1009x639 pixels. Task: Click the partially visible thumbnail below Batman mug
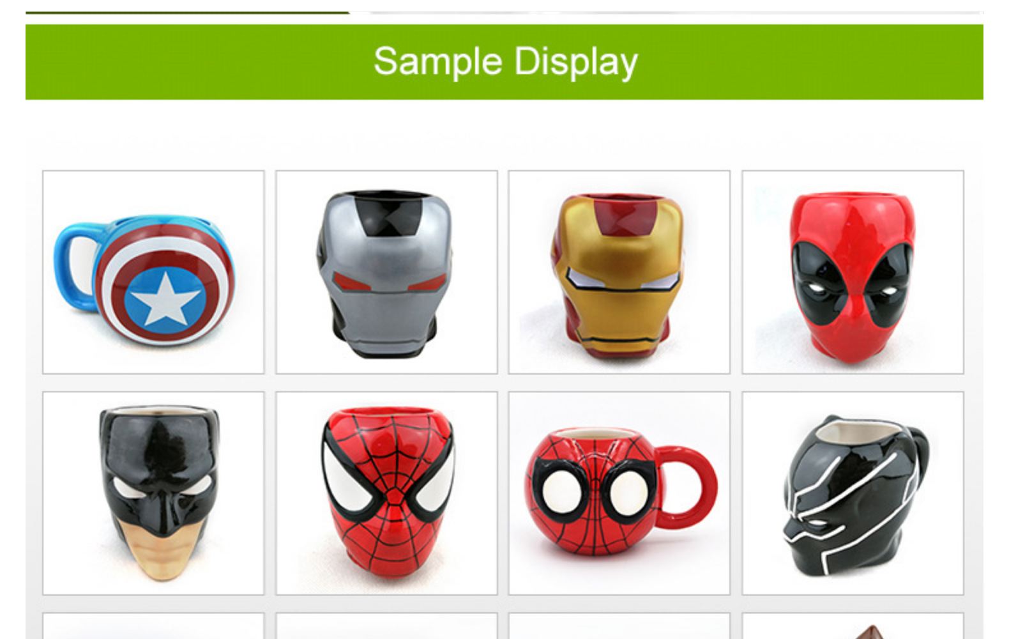[153, 626]
